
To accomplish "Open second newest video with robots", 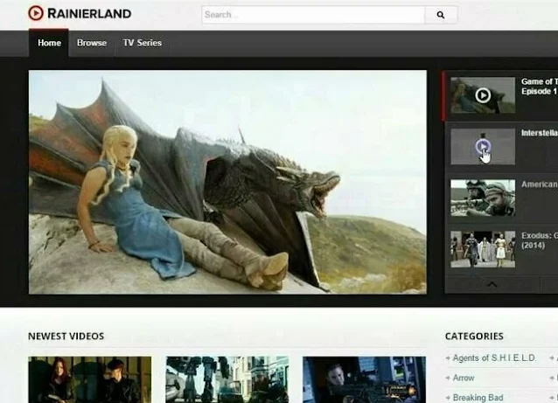I will pyautogui.click(x=227, y=379).
